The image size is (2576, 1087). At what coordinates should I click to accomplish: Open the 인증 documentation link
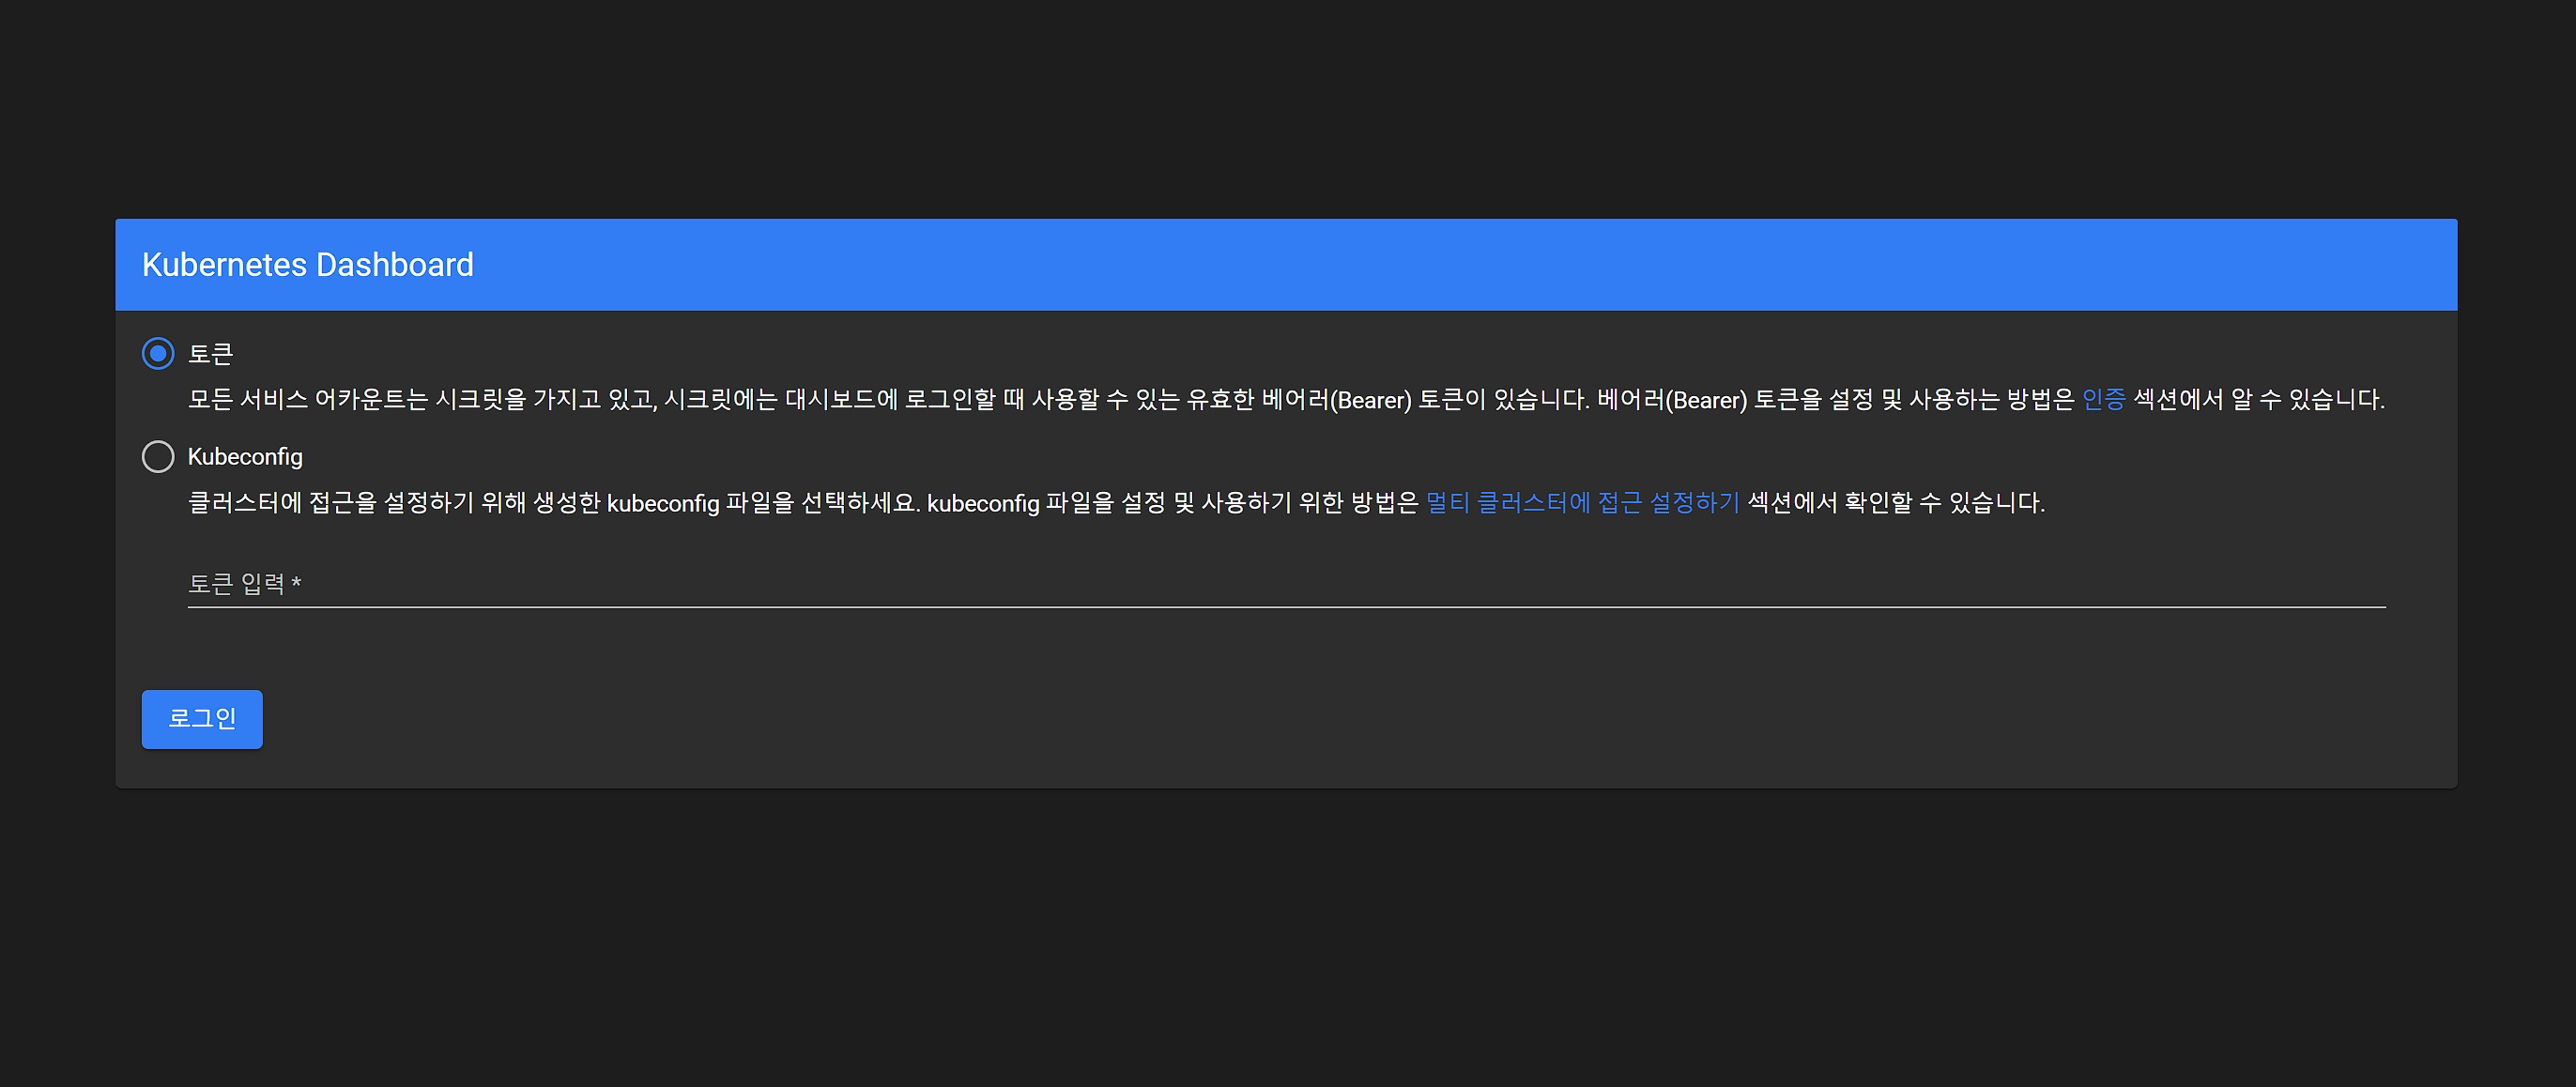(x=2103, y=400)
